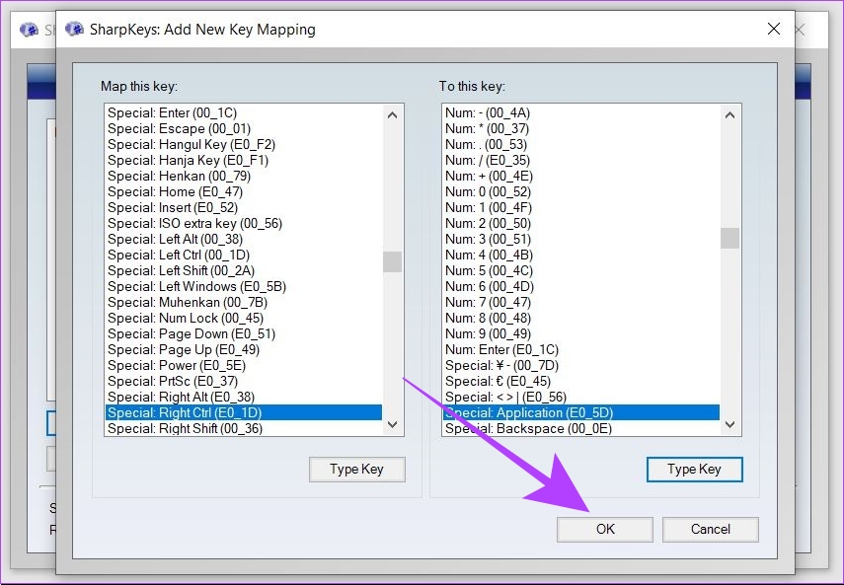Select Special: Page Down (E0_51)

coord(243,333)
